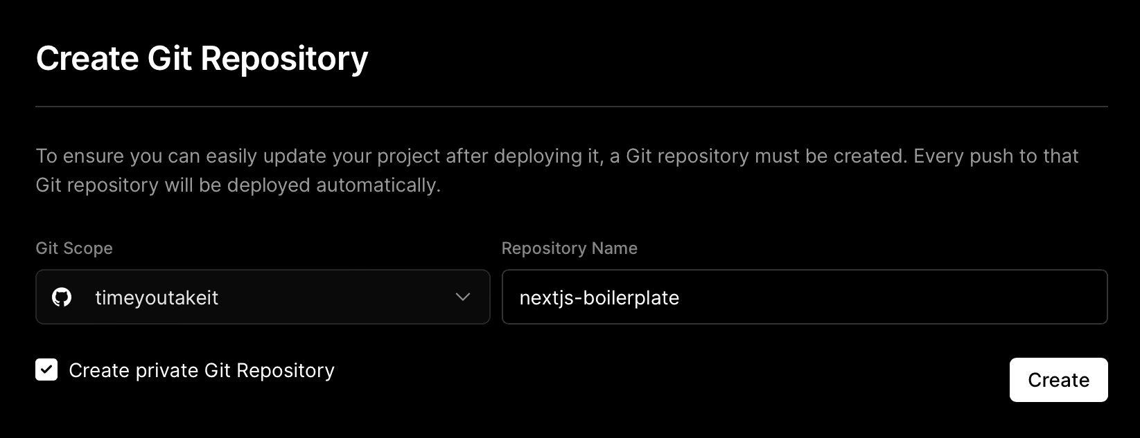Focus the nextjs-boilerplate repository name field

pyautogui.click(x=804, y=297)
